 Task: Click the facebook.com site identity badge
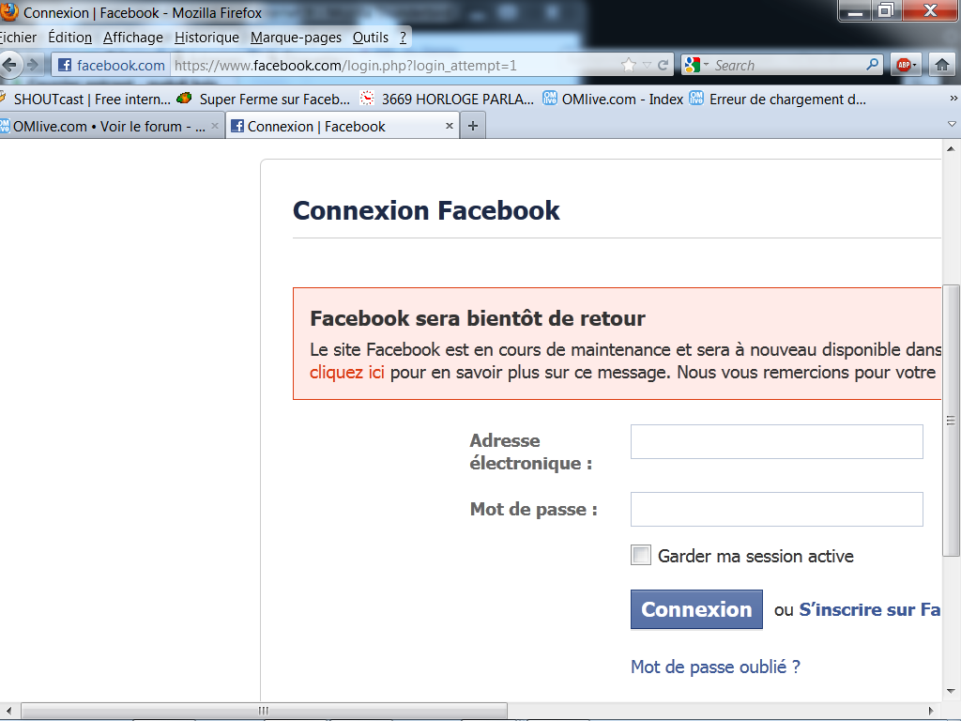click(111, 65)
